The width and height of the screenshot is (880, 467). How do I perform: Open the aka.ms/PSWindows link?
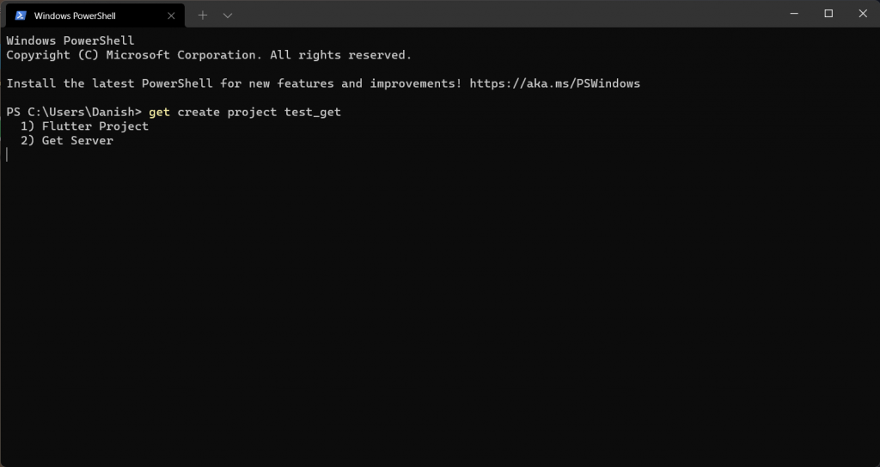pos(554,83)
